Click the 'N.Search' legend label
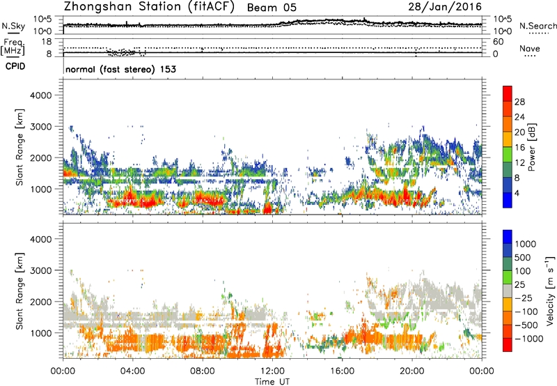The image size is (557, 386). [x=538, y=26]
